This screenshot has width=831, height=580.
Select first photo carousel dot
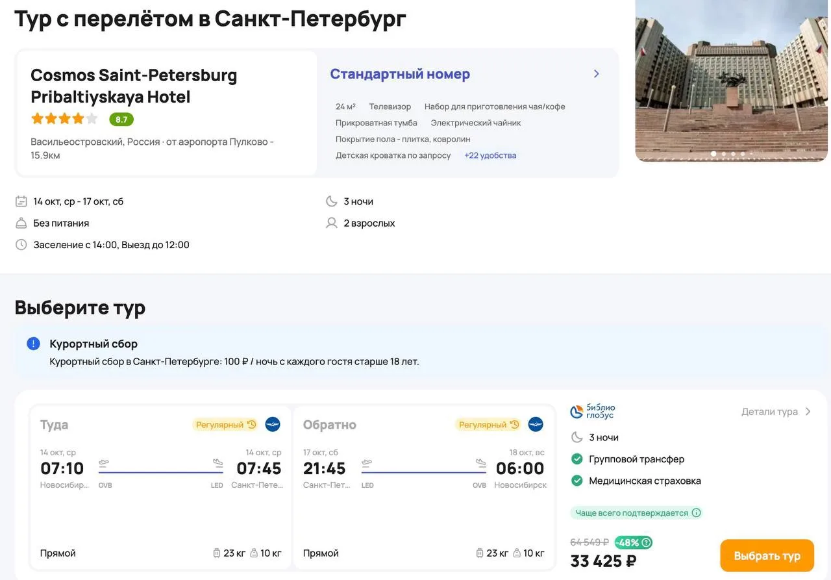point(714,154)
